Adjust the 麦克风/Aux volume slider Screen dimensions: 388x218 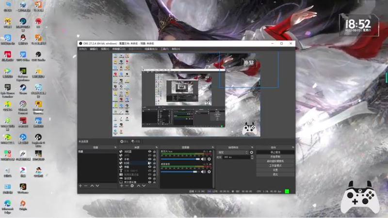(180, 159)
